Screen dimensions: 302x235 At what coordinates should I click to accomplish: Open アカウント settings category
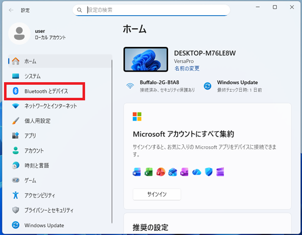click(x=60, y=150)
